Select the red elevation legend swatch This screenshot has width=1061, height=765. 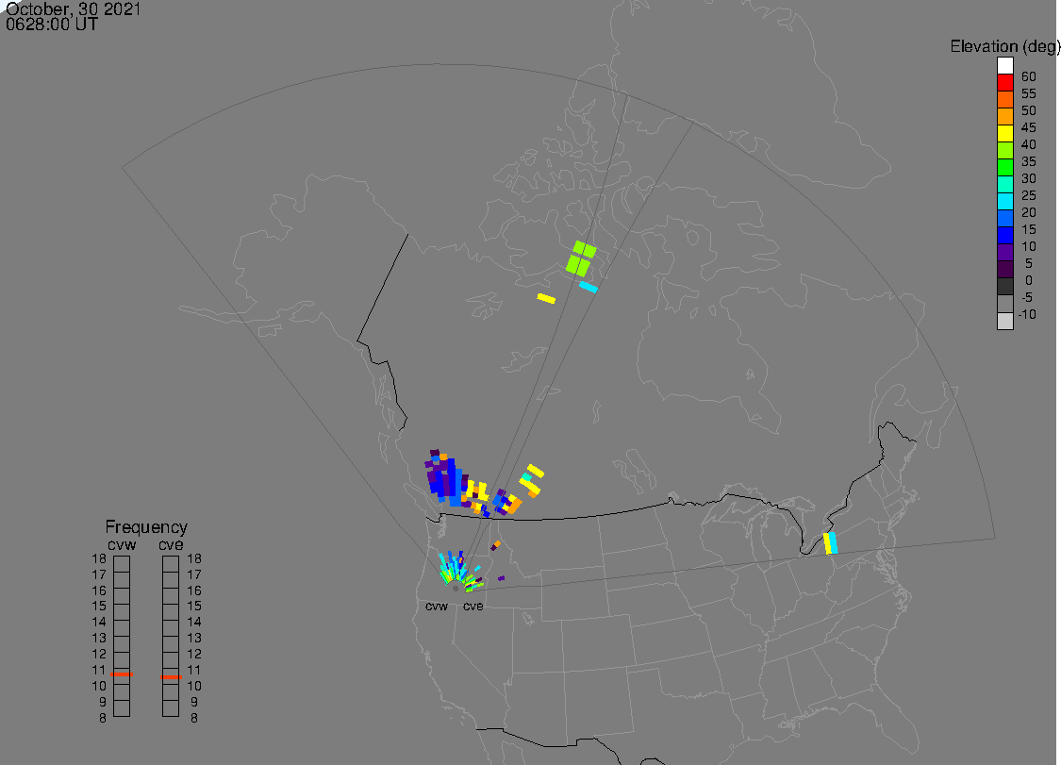pyautogui.click(x=1004, y=83)
